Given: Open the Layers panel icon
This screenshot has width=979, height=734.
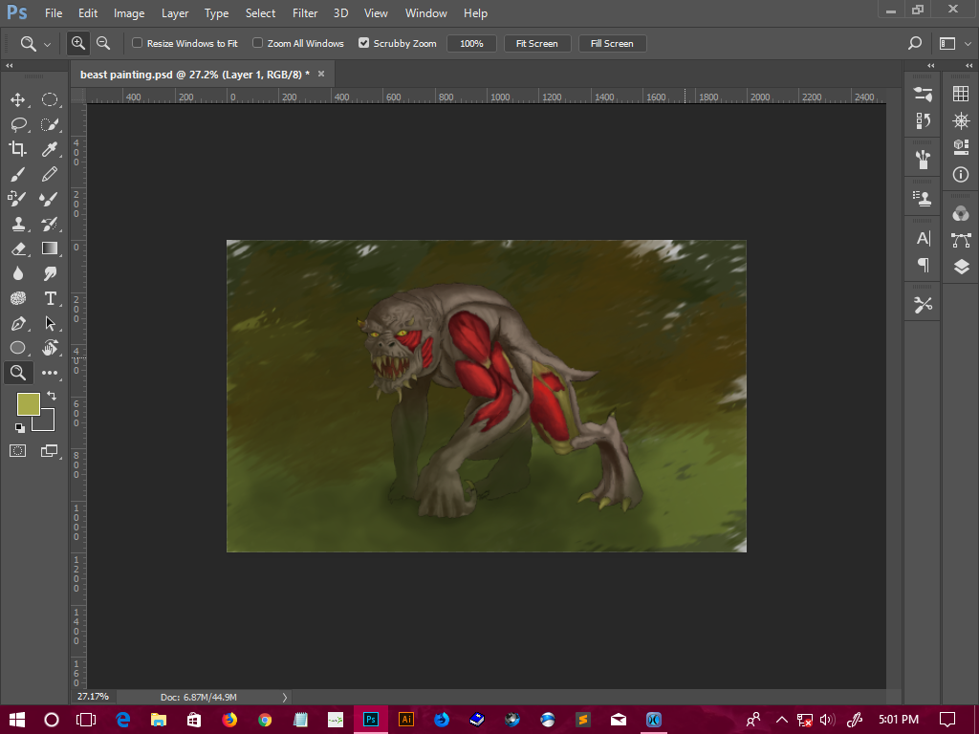Looking at the screenshot, I should [x=960, y=268].
